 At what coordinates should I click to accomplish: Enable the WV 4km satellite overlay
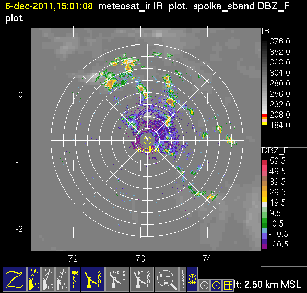[48, 279]
